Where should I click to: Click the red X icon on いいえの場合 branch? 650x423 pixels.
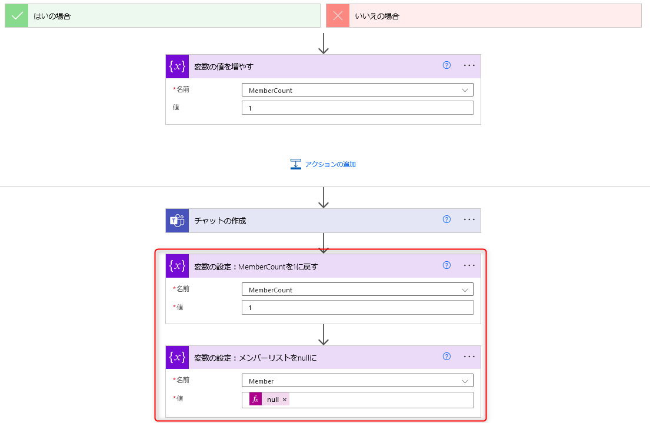point(338,15)
